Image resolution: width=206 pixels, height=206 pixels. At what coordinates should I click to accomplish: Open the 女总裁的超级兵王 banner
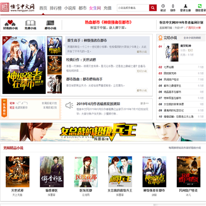pyautogui.click(x=103, y=132)
